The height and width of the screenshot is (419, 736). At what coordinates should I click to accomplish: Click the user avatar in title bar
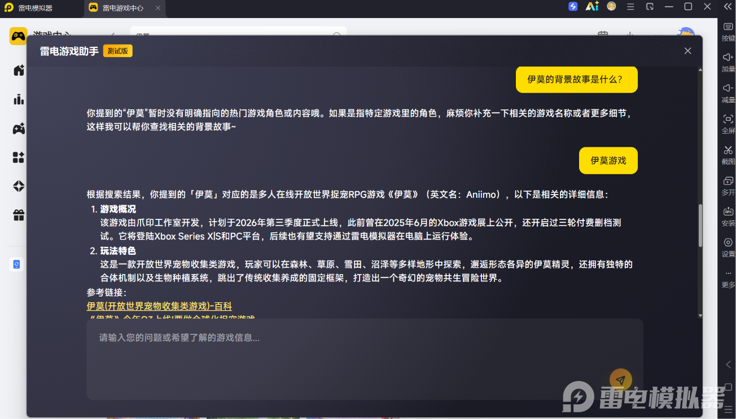[611, 7]
